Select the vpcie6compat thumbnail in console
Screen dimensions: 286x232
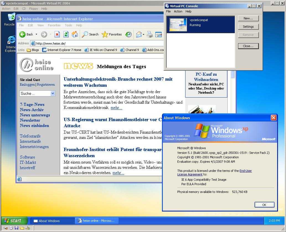[x=178, y=24]
